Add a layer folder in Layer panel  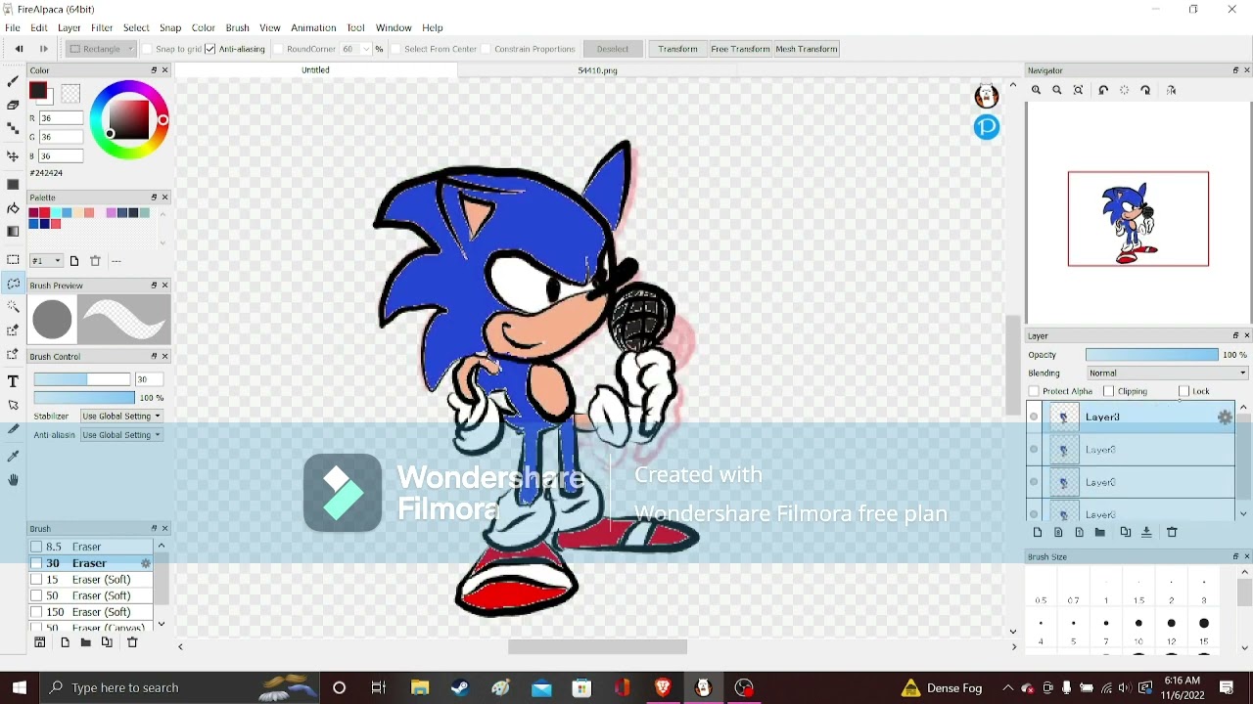[1100, 533]
